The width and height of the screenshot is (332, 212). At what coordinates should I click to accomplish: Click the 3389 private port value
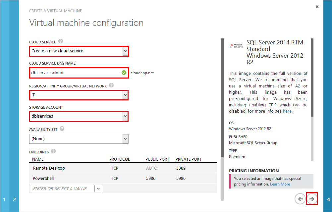[181, 168]
